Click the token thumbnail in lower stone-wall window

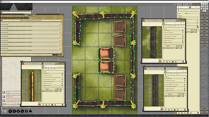click(162, 109)
